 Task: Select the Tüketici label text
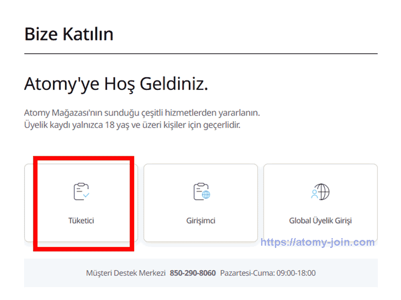coord(81,221)
